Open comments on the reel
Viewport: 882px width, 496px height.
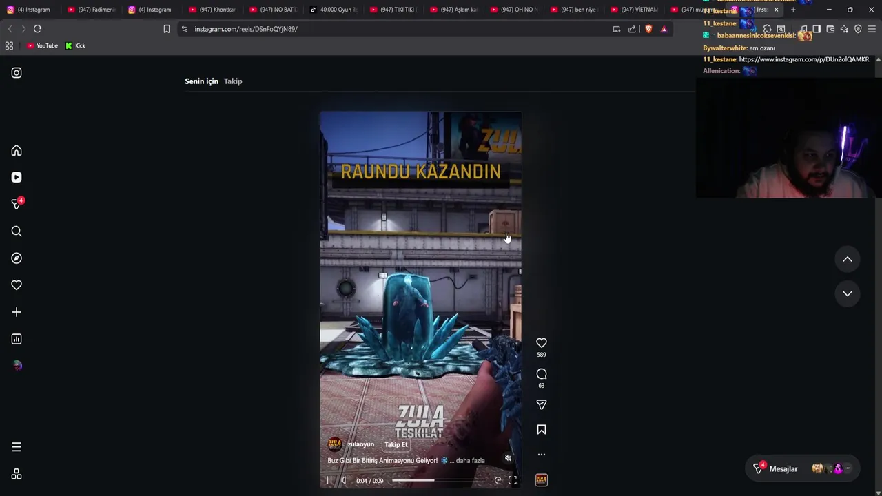pyautogui.click(x=542, y=373)
